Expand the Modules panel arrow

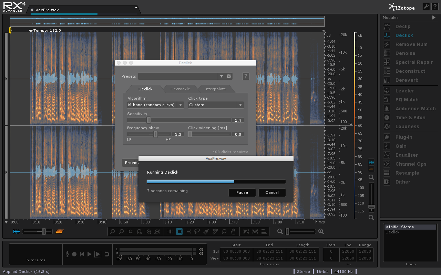434,18
